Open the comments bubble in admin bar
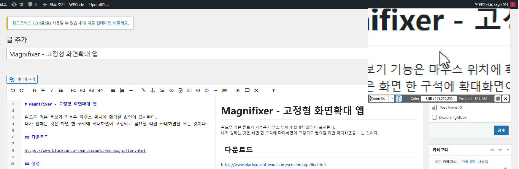Image resolution: width=519 pixels, height=169 pixels. click(x=33, y=4)
